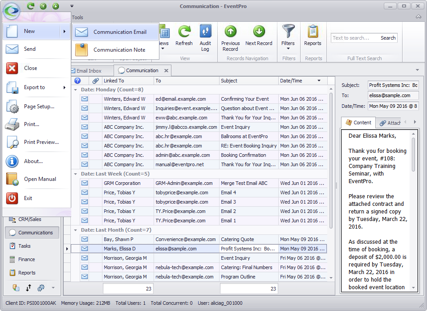Click the preview To field
Image resolution: width=427 pixels, height=311 pixels.
pos(393,95)
